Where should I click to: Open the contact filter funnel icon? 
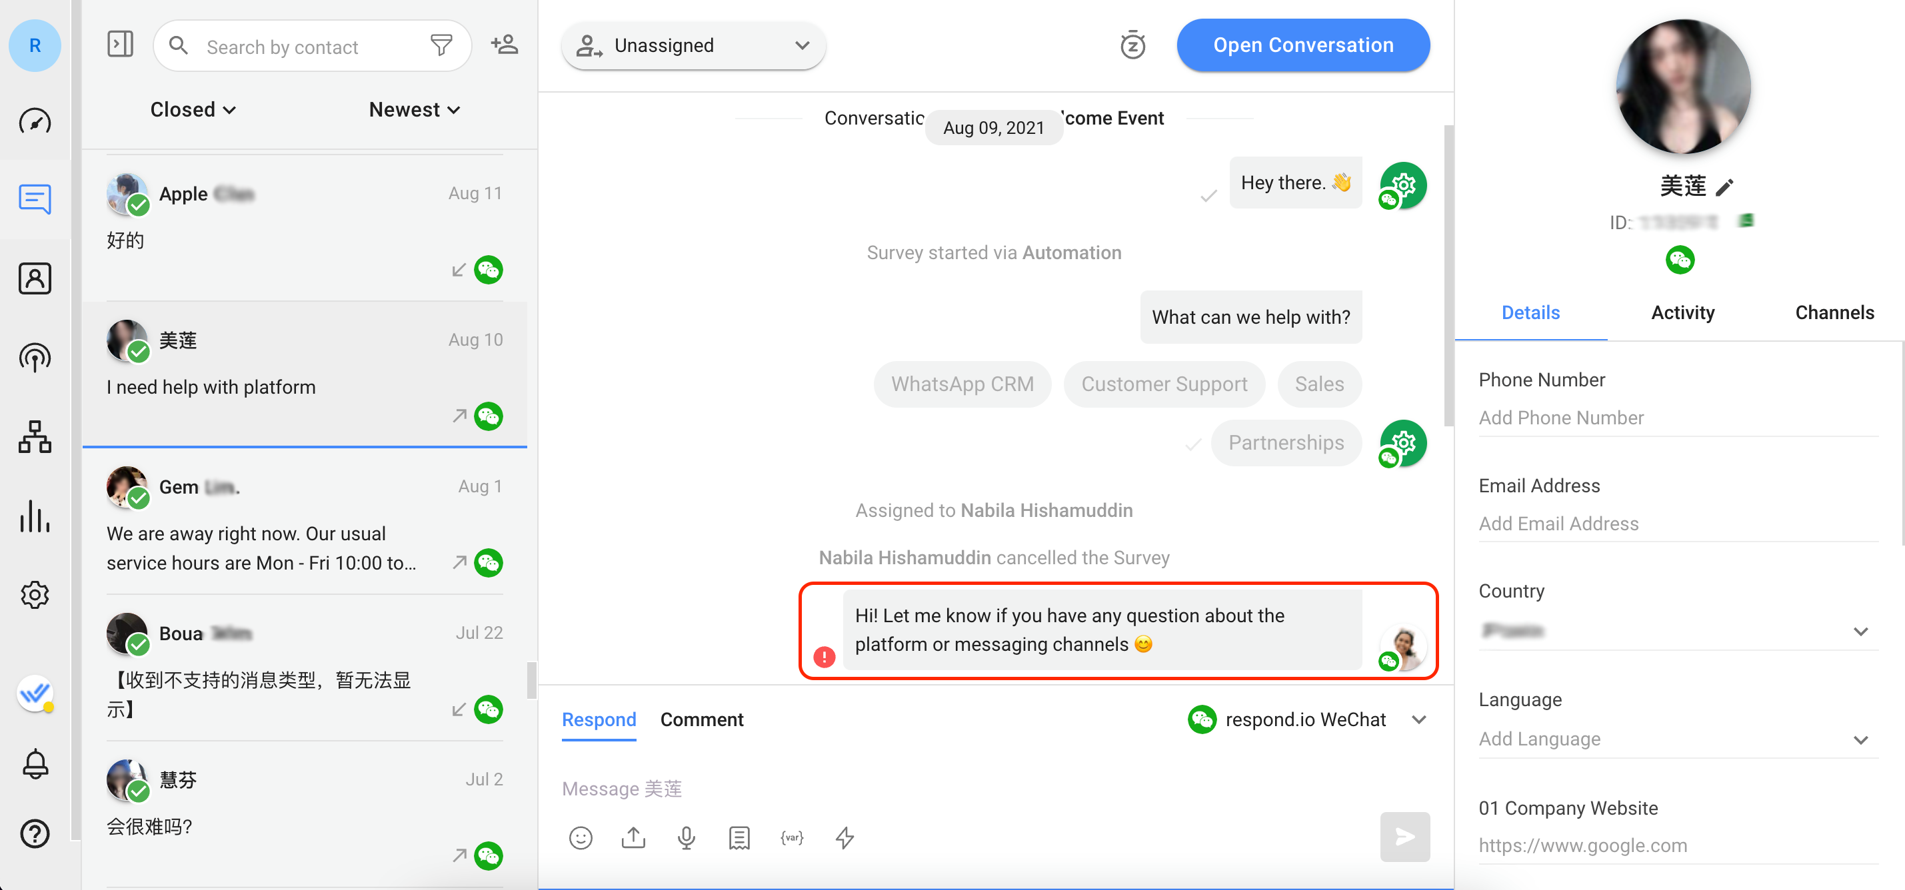(x=441, y=46)
